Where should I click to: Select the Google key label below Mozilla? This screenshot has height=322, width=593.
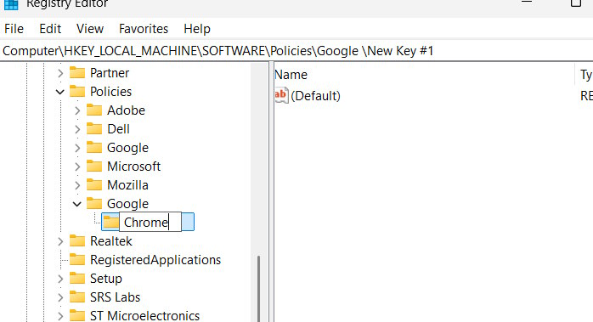tap(127, 204)
